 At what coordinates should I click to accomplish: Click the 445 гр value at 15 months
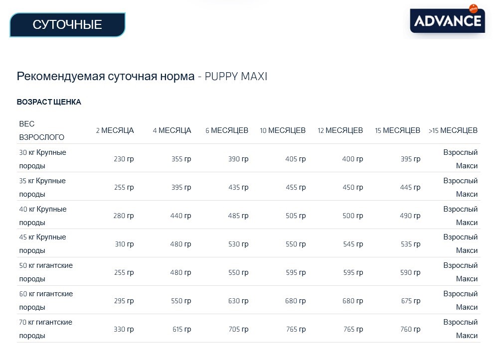(410, 188)
